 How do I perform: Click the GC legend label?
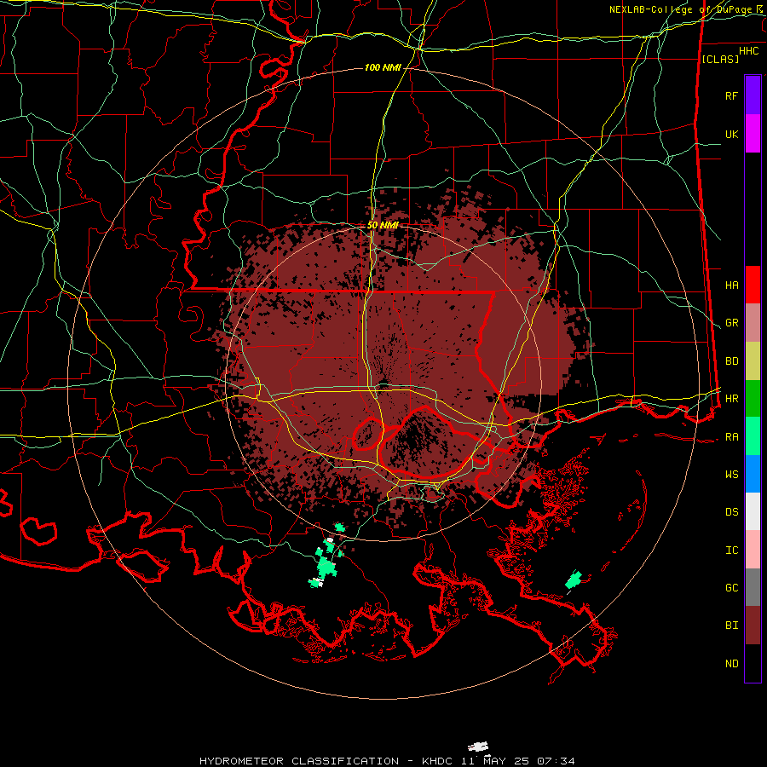[731, 587]
